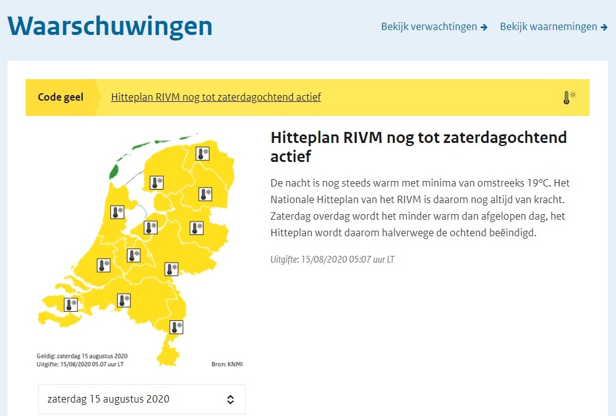Click the Limburg thermometer icon
Screen dimensions: 616x416
tap(177, 327)
